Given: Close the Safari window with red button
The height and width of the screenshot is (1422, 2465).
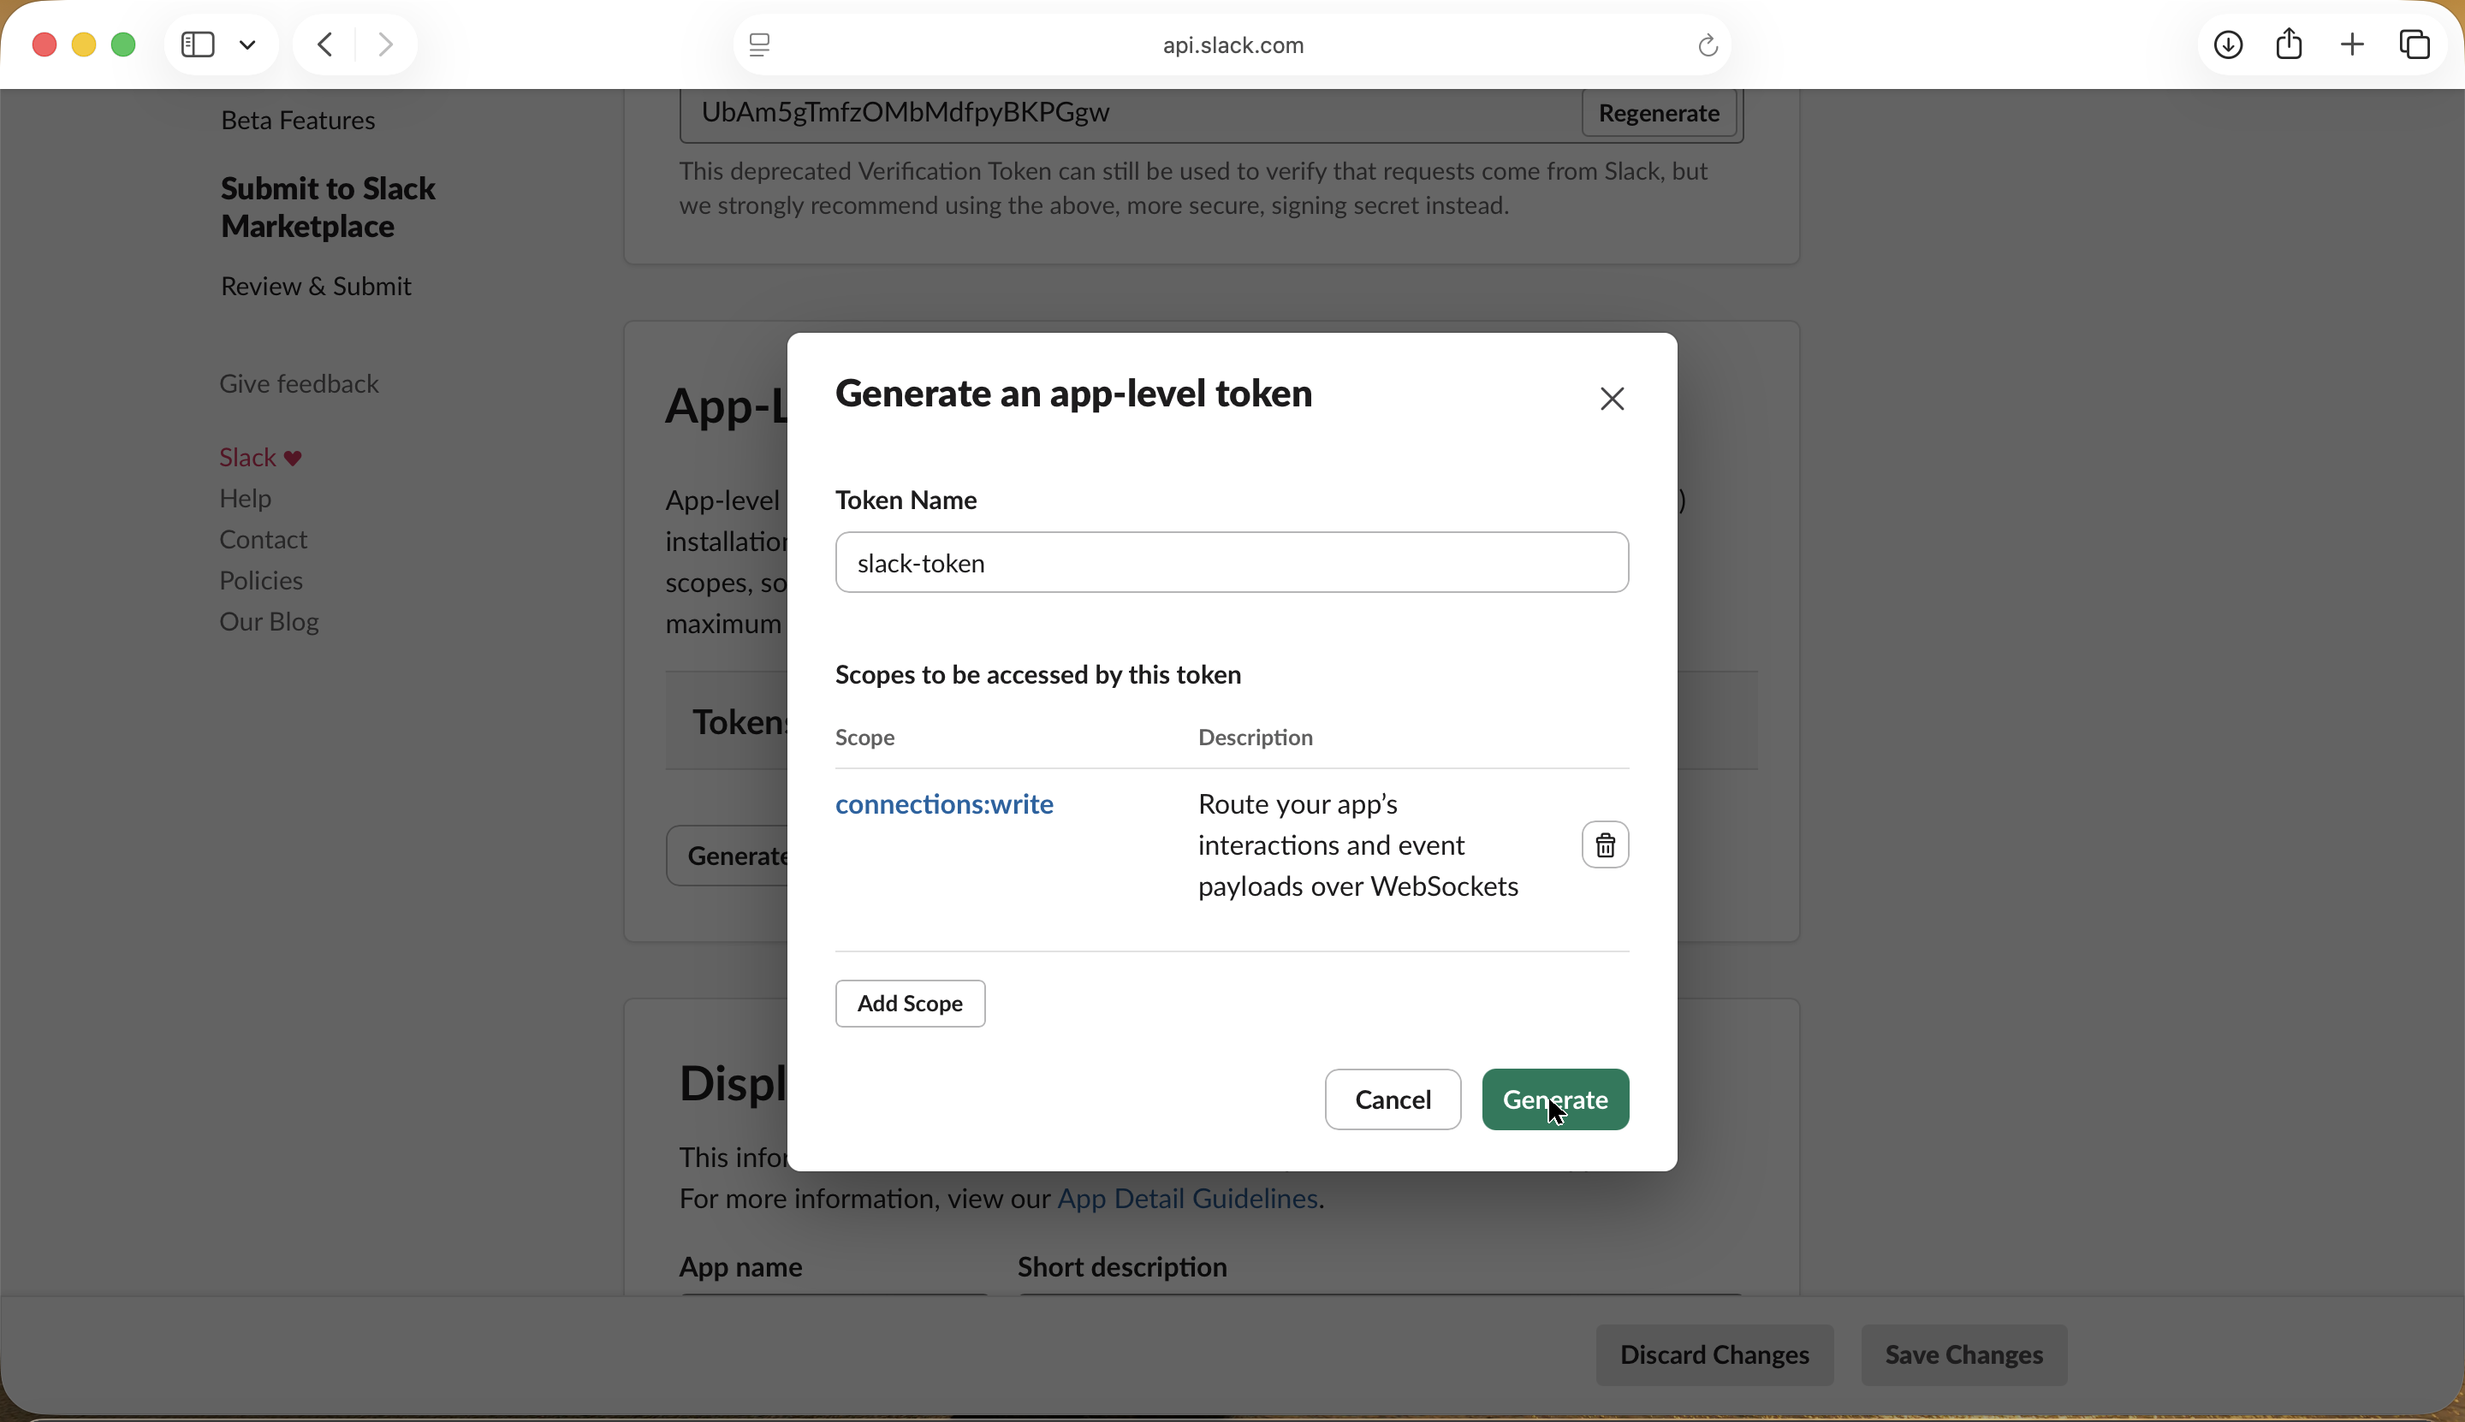Looking at the screenshot, I should coord(44,44).
